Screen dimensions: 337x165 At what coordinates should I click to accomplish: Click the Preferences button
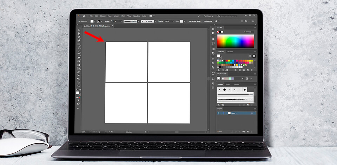(208, 21)
